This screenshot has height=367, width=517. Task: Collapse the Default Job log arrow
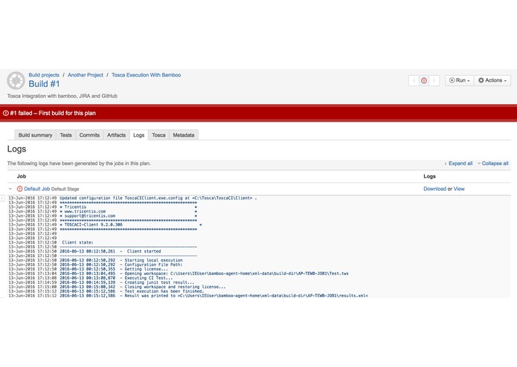click(10, 189)
